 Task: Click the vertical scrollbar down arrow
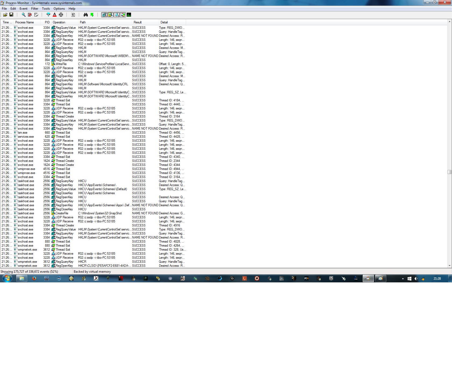click(450, 266)
